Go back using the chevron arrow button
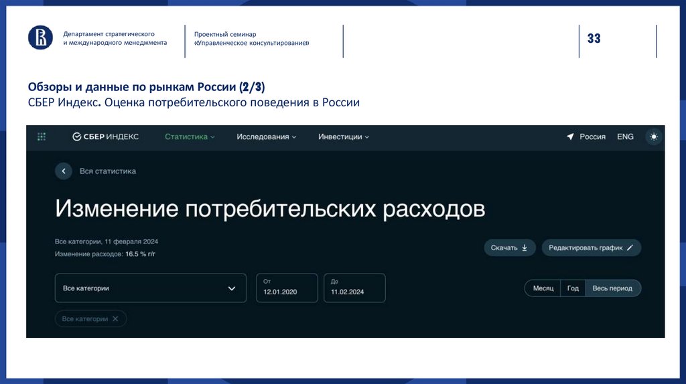686x384 pixels. 64,171
